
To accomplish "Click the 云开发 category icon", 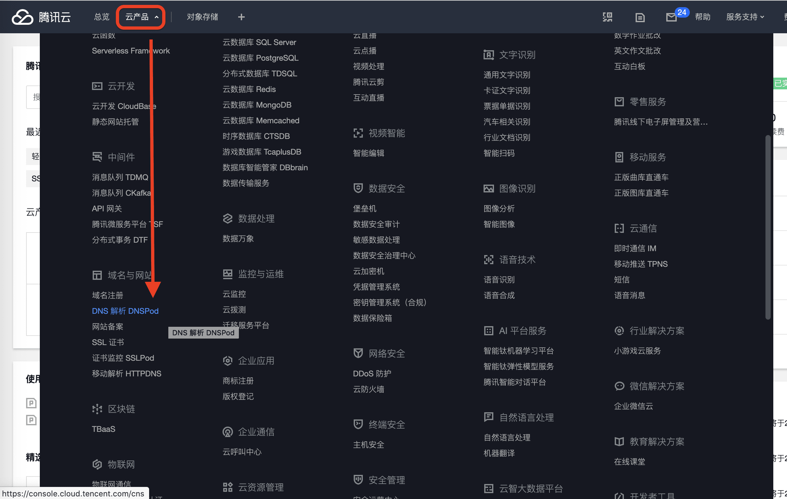I will point(97,86).
